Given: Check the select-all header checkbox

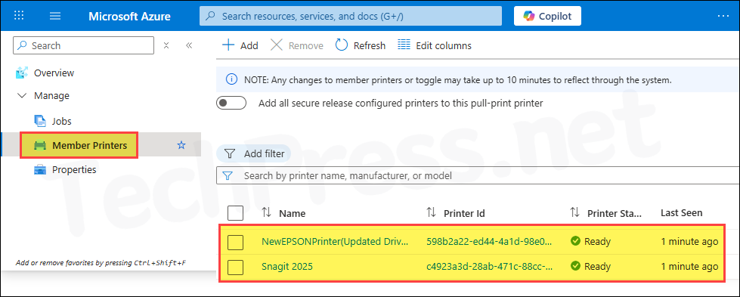Looking at the screenshot, I should point(236,213).
